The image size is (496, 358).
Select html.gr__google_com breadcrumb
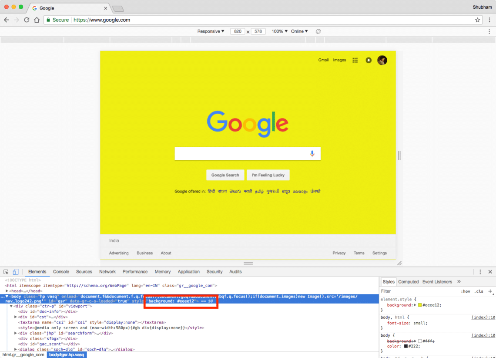23,355
